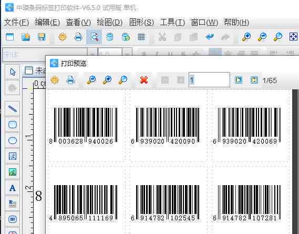Click the save document floppy disk icon
The width and height of the screenshot is (299, 234).
[x=42, y=37]
